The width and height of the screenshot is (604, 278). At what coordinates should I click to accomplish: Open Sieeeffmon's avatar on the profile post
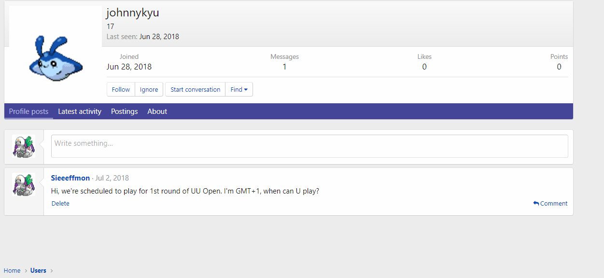click(24, 184)
